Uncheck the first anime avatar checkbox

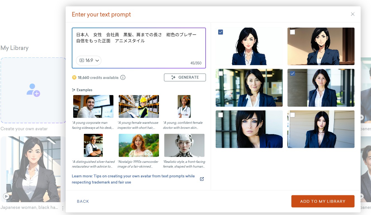pyautogui.click(x=221, y=32)
